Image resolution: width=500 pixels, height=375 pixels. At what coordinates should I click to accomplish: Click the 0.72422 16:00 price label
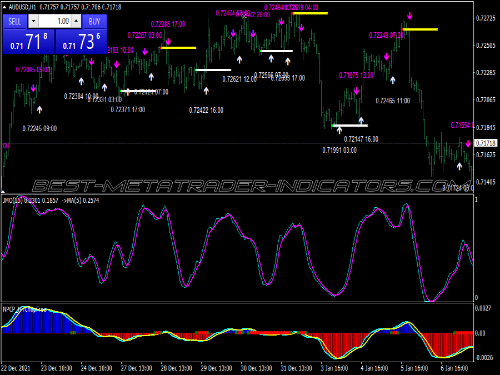[x=206, y=111]
